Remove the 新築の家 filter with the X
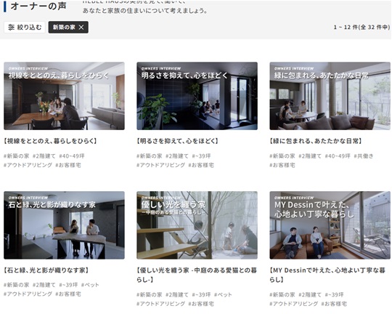The height and width of the screenshot is (314, 392). pos(81,28)
